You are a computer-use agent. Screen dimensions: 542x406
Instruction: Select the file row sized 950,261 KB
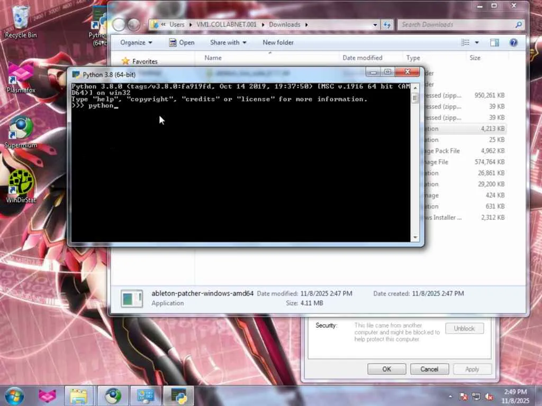pos(464,95)
